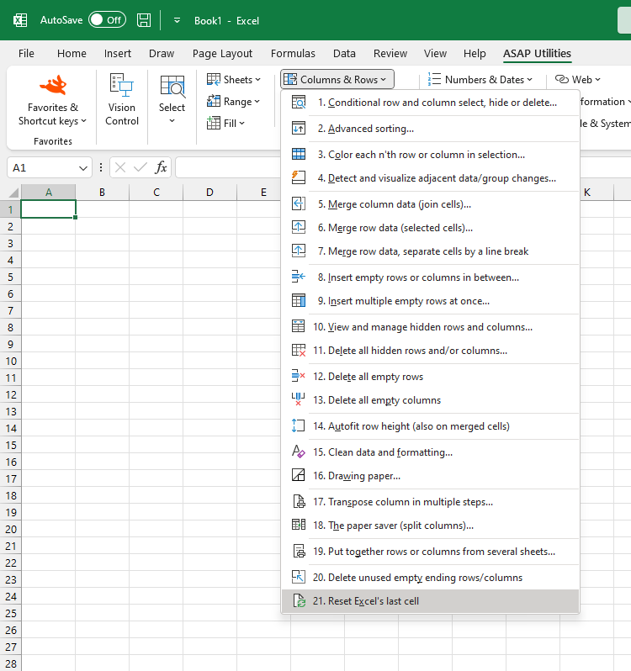Select row 10 header

click(11, 362)
